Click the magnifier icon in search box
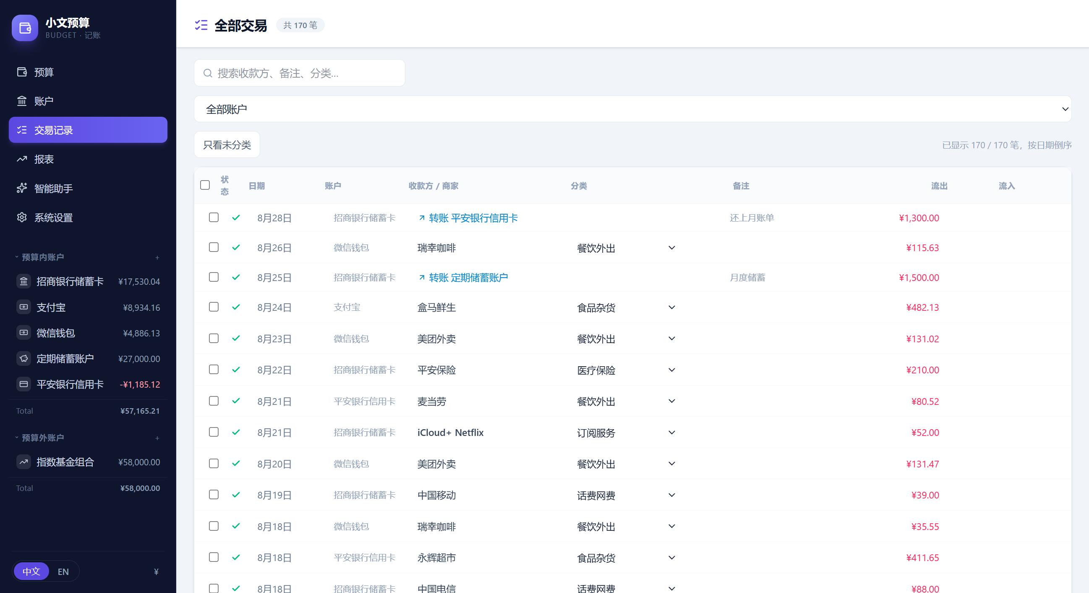1089x593 pixels. point(208,73)
